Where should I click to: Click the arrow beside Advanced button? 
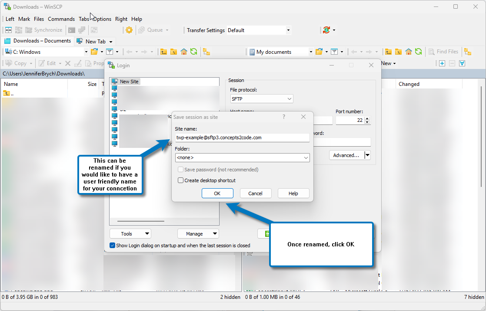click(367, 155)
